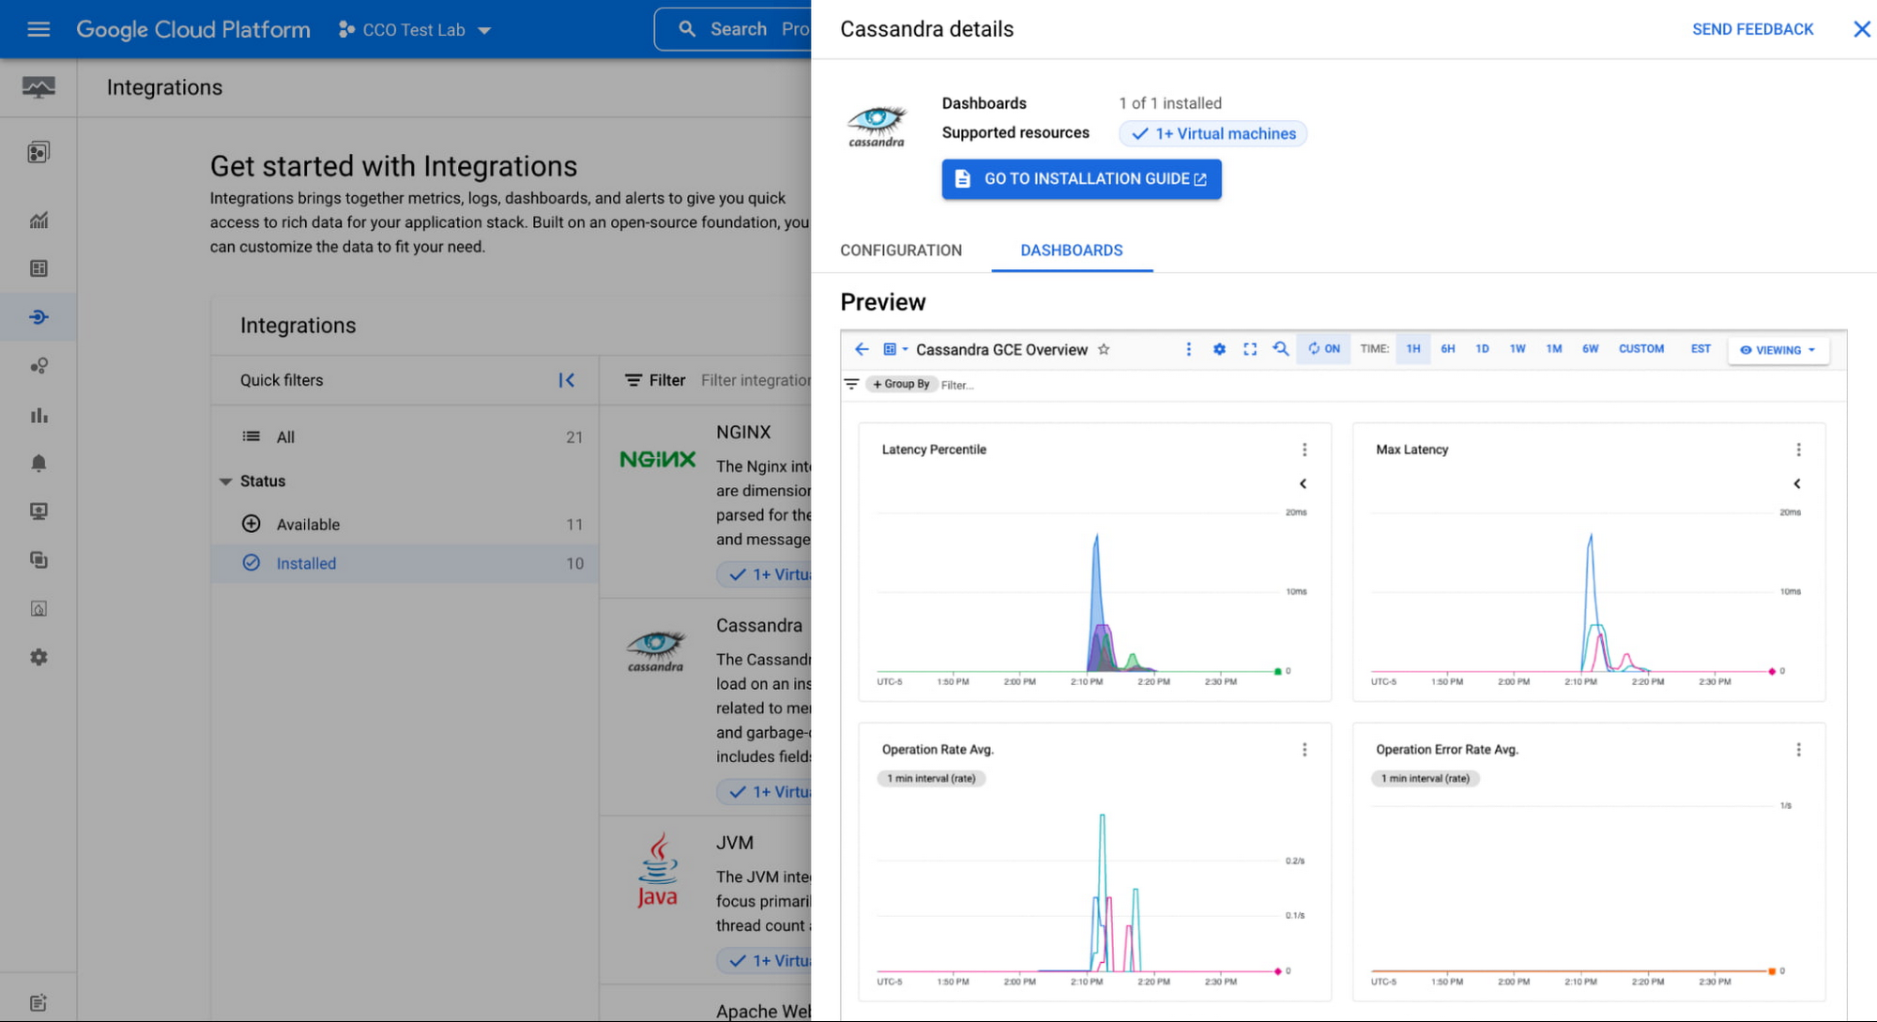This screenshot has height=1022, width=1877.
Task: Click the filter lines icon beside Group By
Action: pyautogui.click(x=851, y=384)
